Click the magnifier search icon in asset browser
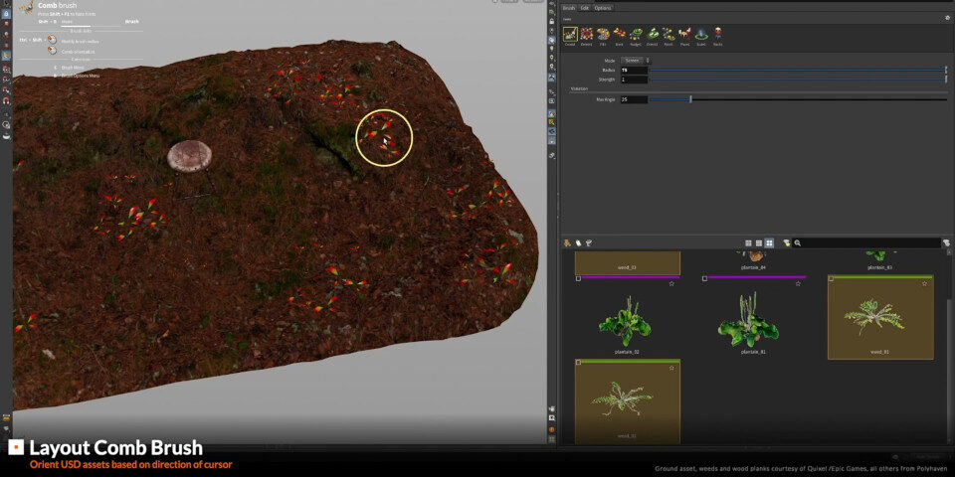 tap(798, 242)
